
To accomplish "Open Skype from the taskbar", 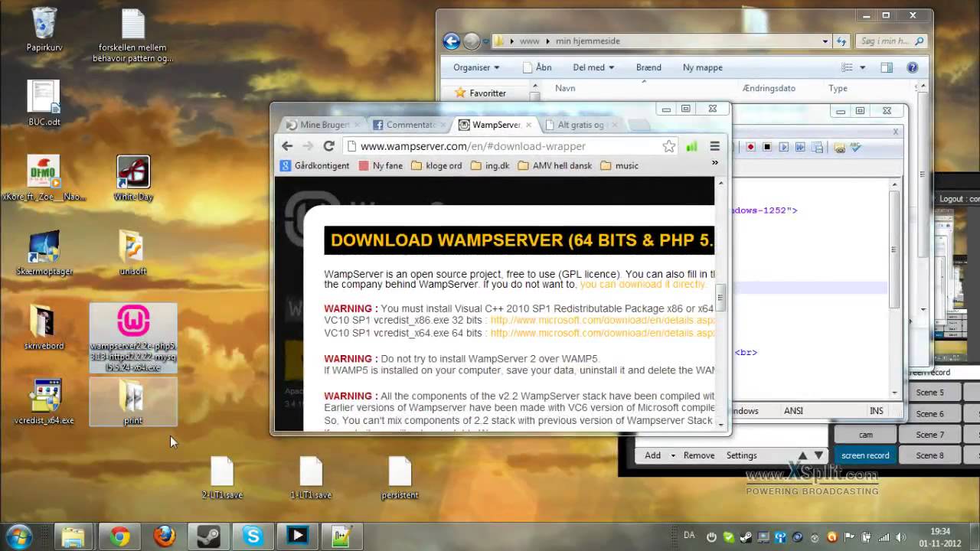I will (x=253, y=536).
